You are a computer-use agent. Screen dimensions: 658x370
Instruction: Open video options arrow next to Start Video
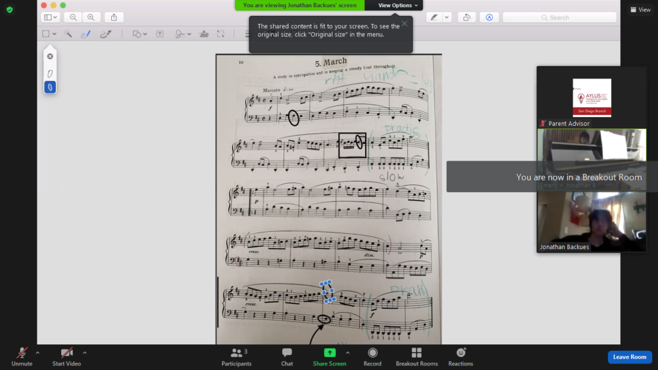coord(84,353)
